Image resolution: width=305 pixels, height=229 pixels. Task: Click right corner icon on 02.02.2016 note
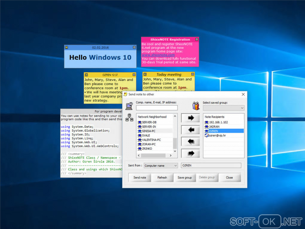click(x=134, y=47)
